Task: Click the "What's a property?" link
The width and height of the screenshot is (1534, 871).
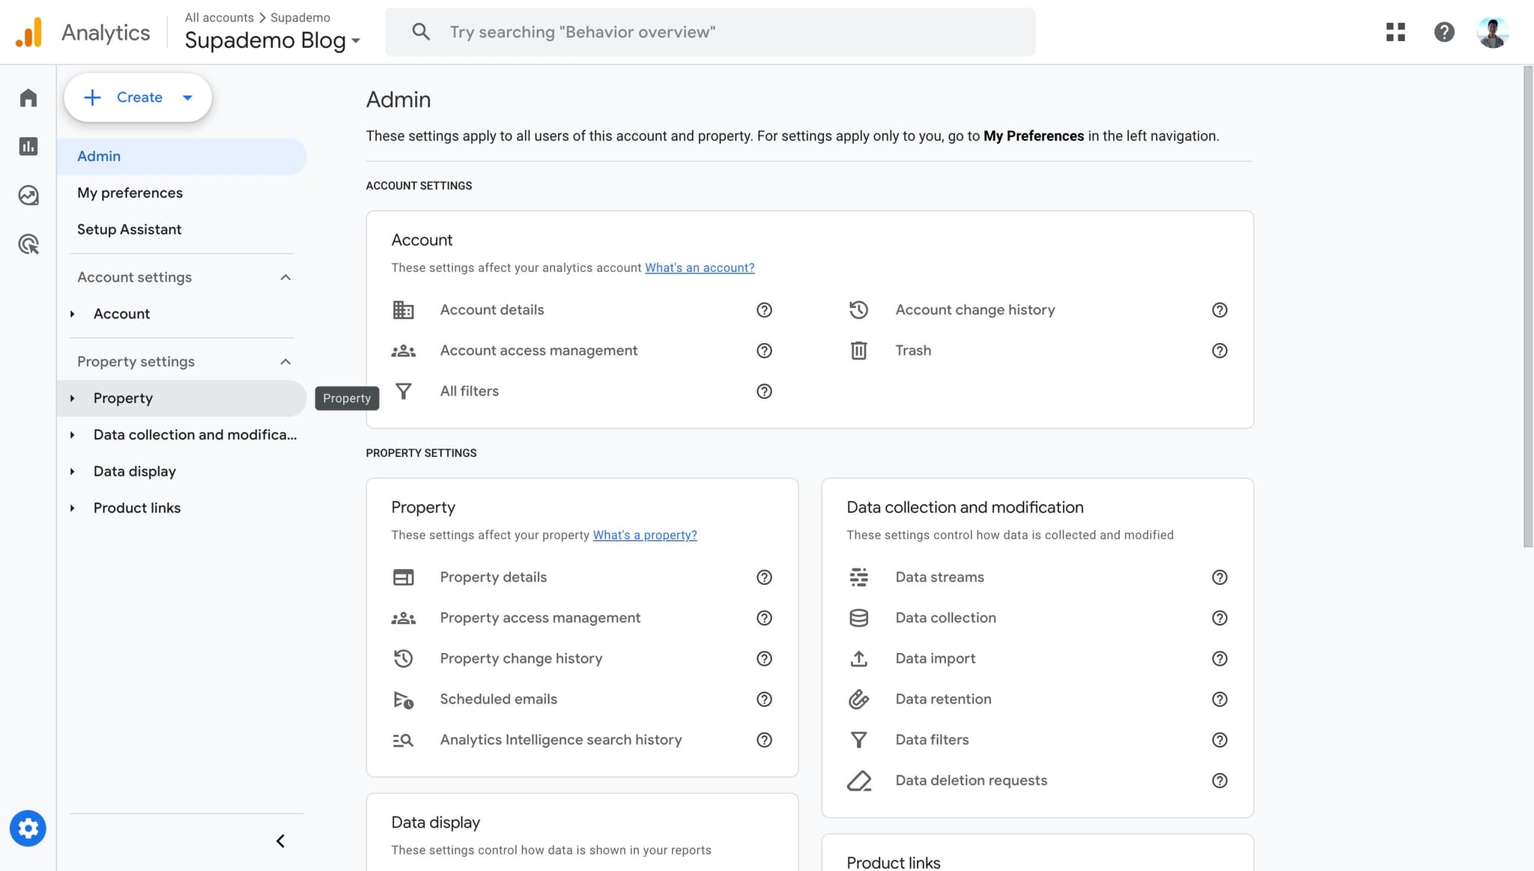Action: tap(644, 535)
